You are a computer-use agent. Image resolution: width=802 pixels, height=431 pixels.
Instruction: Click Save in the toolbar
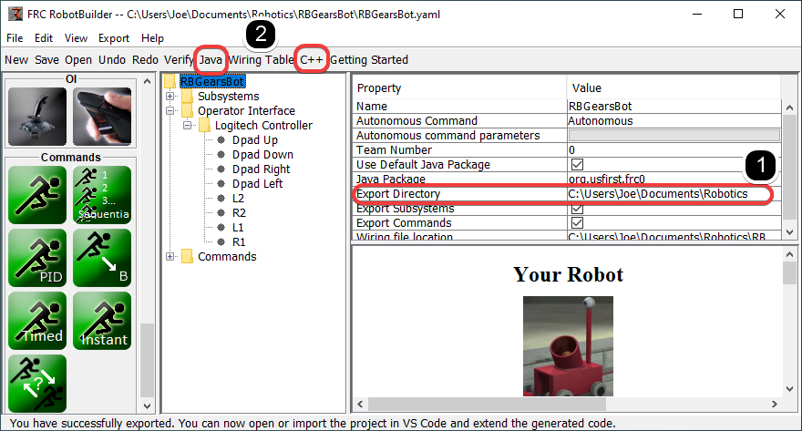click(47, 60)
